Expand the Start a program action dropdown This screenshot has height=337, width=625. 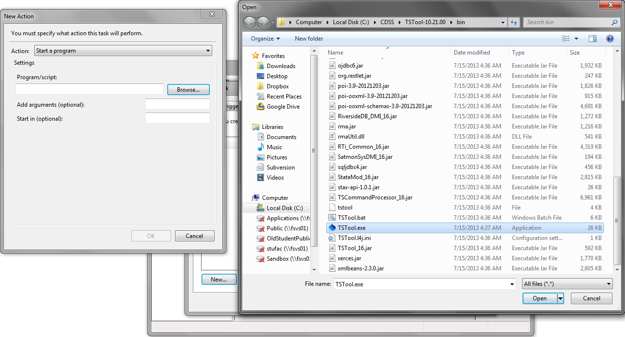(x=208, y=50)
